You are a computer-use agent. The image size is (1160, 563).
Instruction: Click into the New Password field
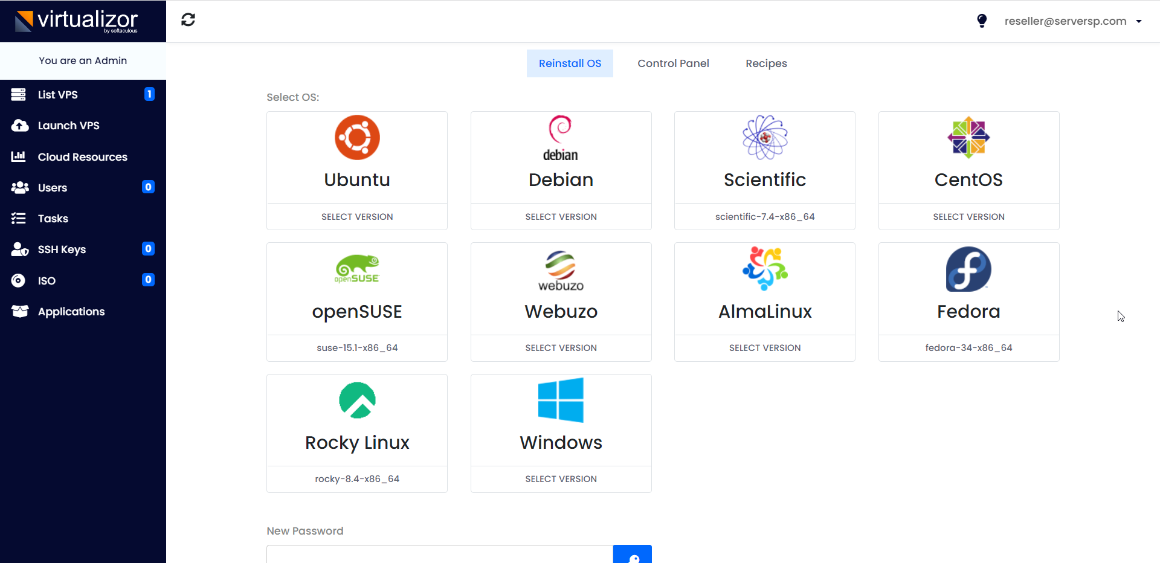(440, 555)
